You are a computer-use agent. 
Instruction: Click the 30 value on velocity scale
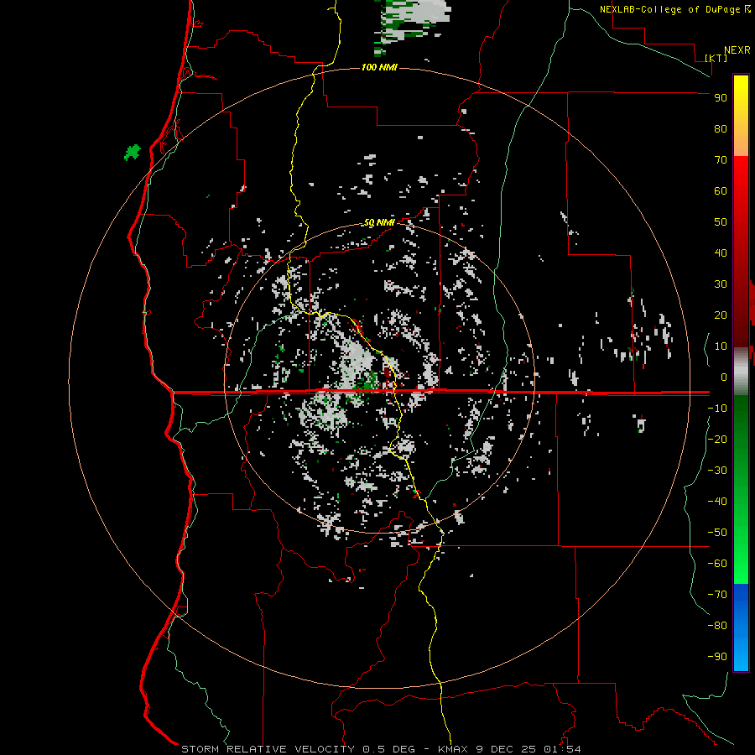(721, 284)
